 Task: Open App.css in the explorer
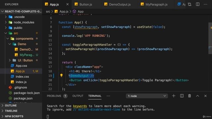pyautogui.click(x=21, y=66)
